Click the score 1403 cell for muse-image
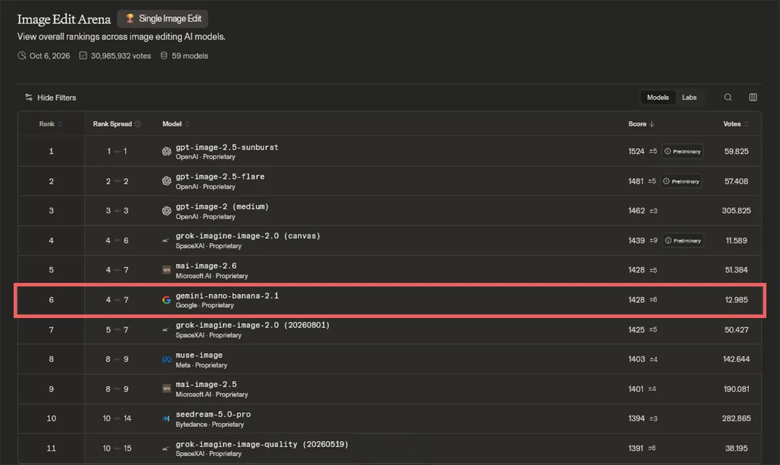Screen dimensions: 780x465 636,360
